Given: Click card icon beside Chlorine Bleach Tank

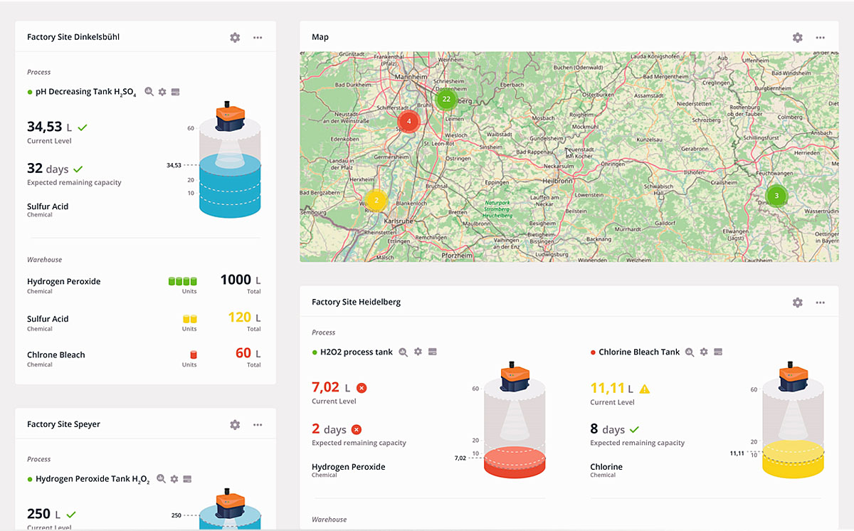Looking at the screenshot, I should 718,352.
